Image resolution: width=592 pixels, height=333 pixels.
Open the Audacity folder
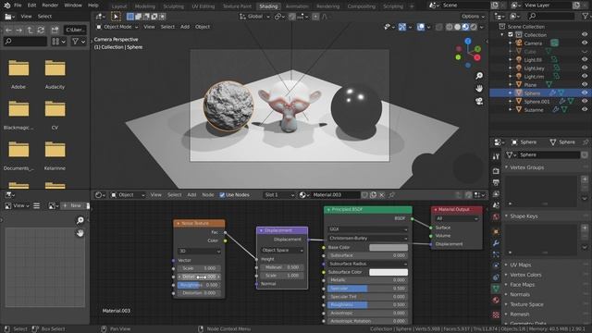[x=55, y=74]
